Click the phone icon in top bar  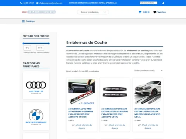(21, 3)
